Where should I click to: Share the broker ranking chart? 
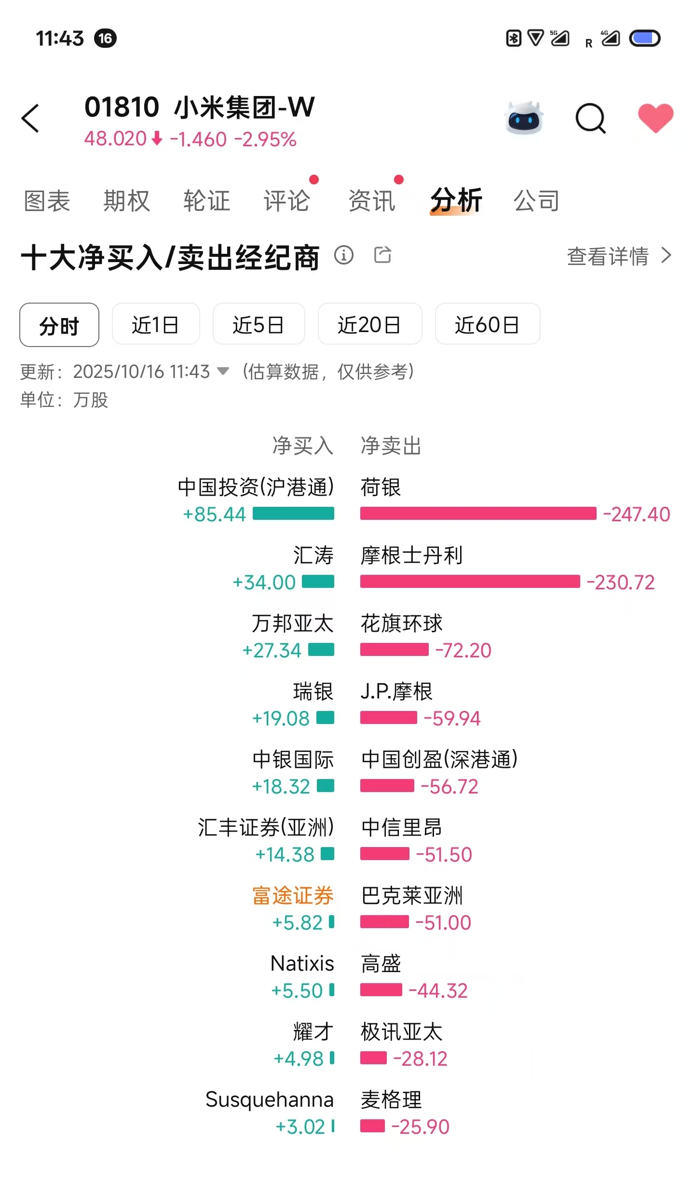(x=382, y=254)
